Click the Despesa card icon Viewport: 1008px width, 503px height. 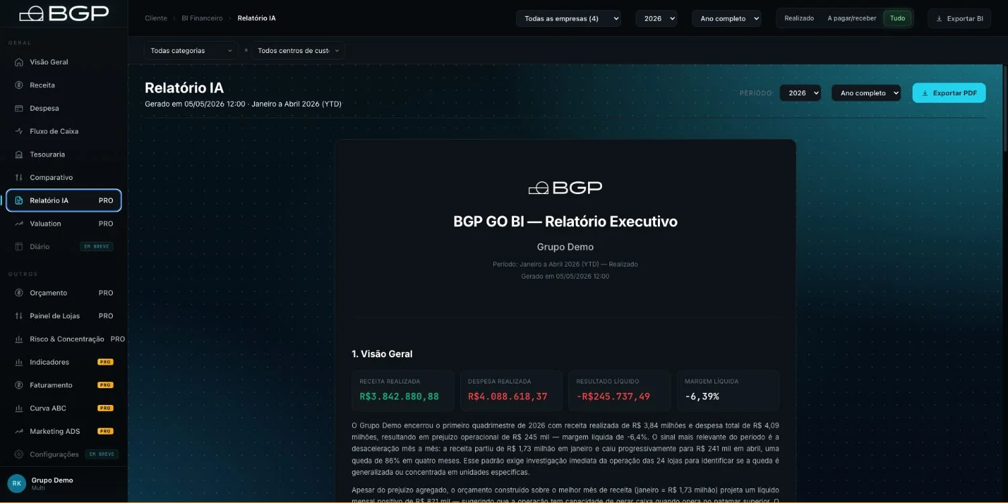coord(19,108)
